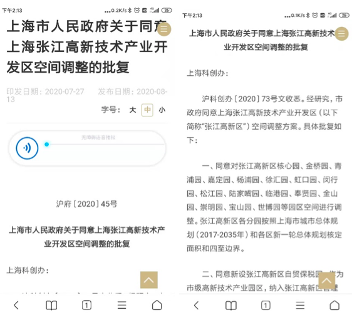352x315 pixels.
Task: Open tab switcher in right browser bar
Action: point(266,306)
